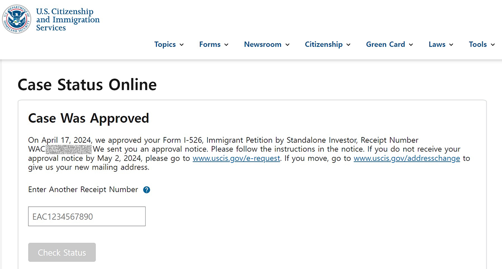This screenshot has height=269, width=502.
Task: Click the U.S. Citizenship and Immigration Services wordmark
Action: (68, 20)
